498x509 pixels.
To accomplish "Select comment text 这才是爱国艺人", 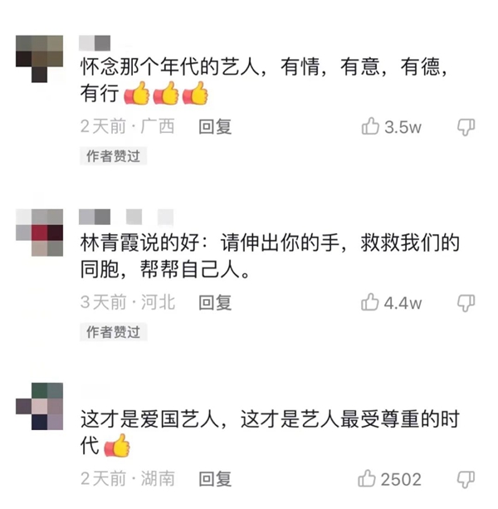I will click(x=150, y=419).
